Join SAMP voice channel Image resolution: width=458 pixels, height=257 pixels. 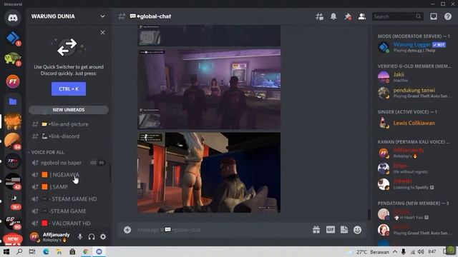pyautogui.click(x=69, y=187)
